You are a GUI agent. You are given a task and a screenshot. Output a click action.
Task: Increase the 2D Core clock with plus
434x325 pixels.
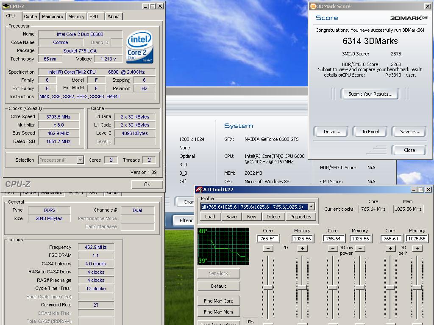(x=268, y=248)
